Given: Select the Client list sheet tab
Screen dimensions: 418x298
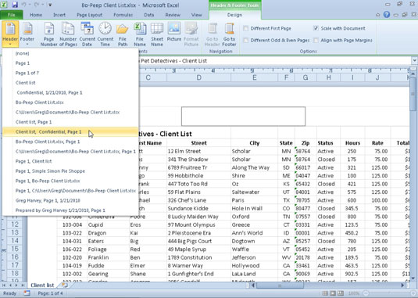Looking at the screenshot, I should coord(42,285).
